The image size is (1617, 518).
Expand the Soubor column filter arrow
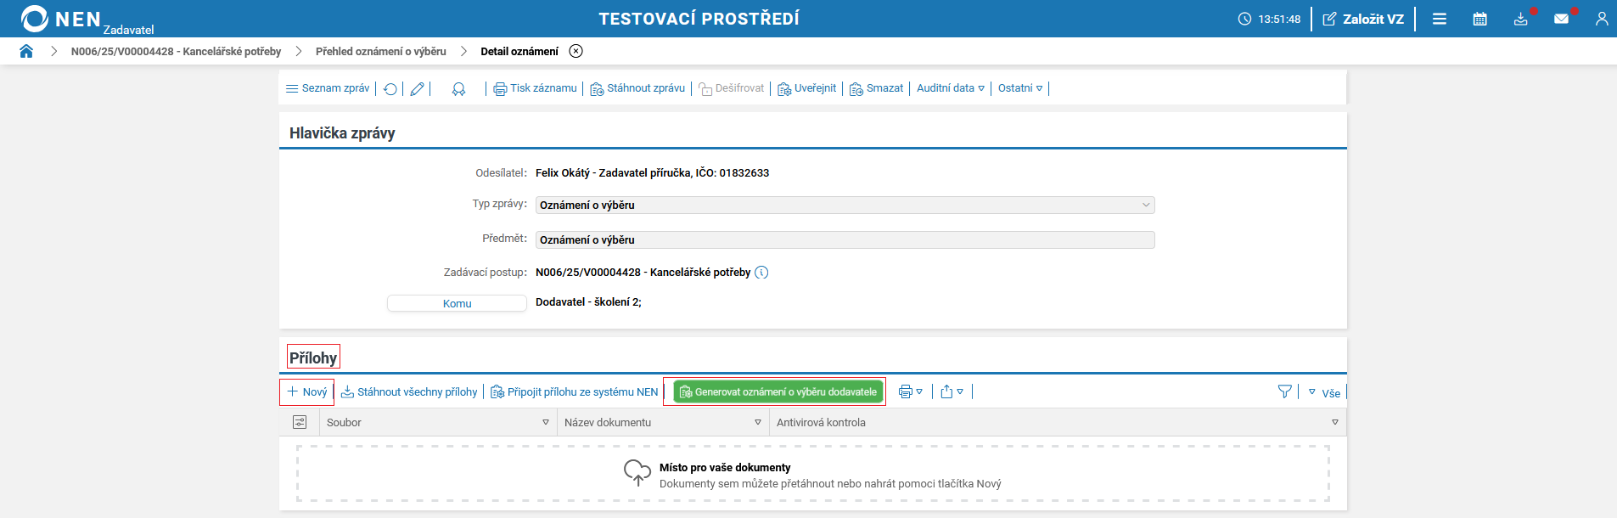tap(546, 422)
